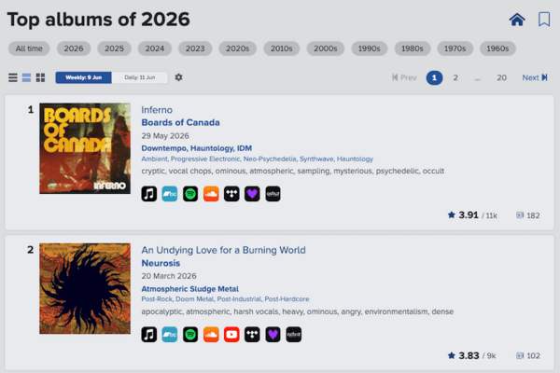Viewport: 560px width, 373px height.
Task: Open Neo-Psychedelia secondary genre link
Action: click(x=270, y=159)
